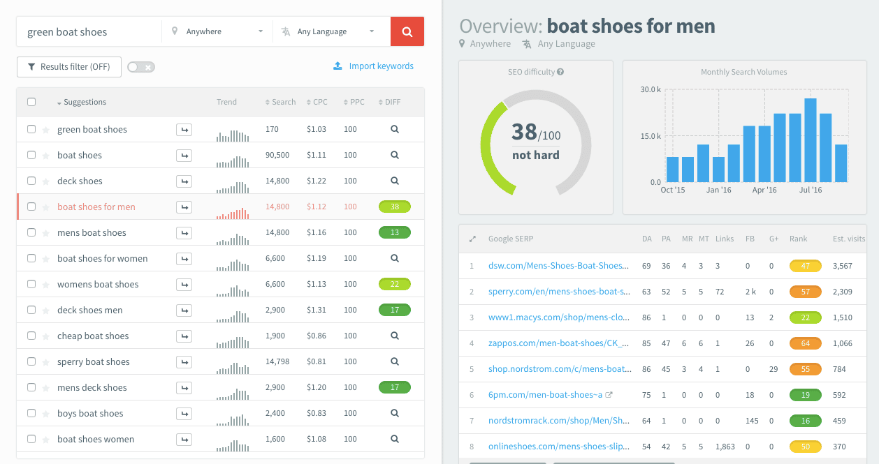Select the deck shoes men keyword text
879x464 pixels.
[90, 310]
